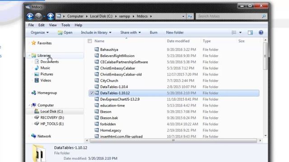
Task: Select the ChristEmbassyCalabar-old folder
Action: click(121, 74)
